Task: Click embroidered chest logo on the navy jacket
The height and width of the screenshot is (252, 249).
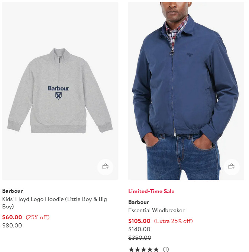Action: coord(190,55)
